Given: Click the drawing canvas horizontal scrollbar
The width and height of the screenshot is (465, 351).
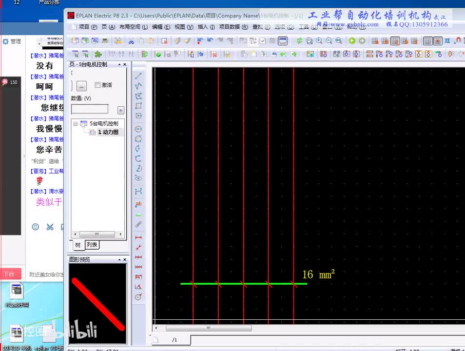Looking at the screenshot, I should point(209,328).
